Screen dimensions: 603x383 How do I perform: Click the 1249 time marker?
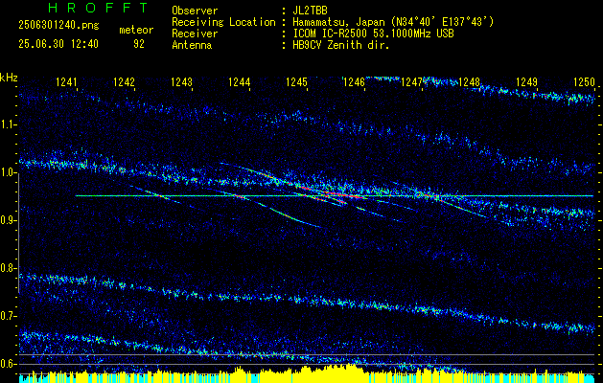click(526, 82)
